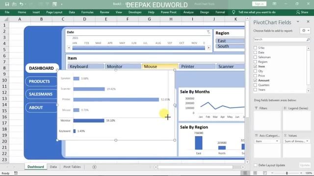Open the Page Layout ribbon tab
Viewport: 314px width, 176px height.
tap(54, 12)
